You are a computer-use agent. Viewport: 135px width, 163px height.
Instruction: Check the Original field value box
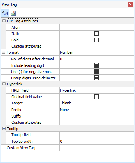click(96, 97)
